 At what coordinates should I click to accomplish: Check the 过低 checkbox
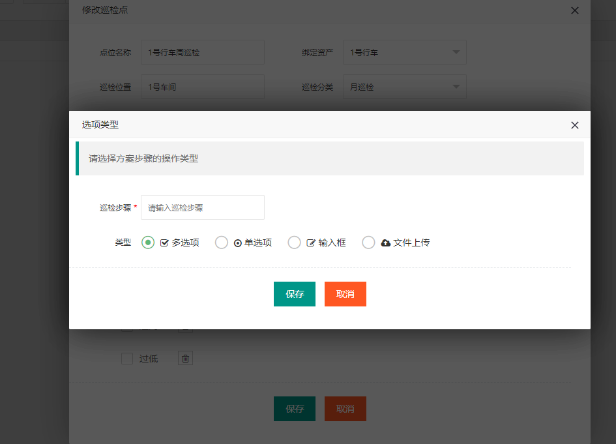127,359
